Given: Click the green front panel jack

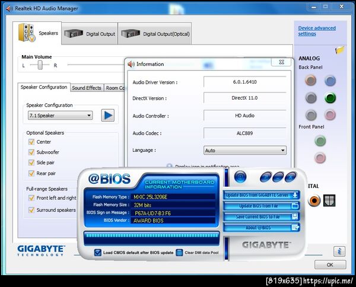Looking at the screenshot, I should pos(320,141).
